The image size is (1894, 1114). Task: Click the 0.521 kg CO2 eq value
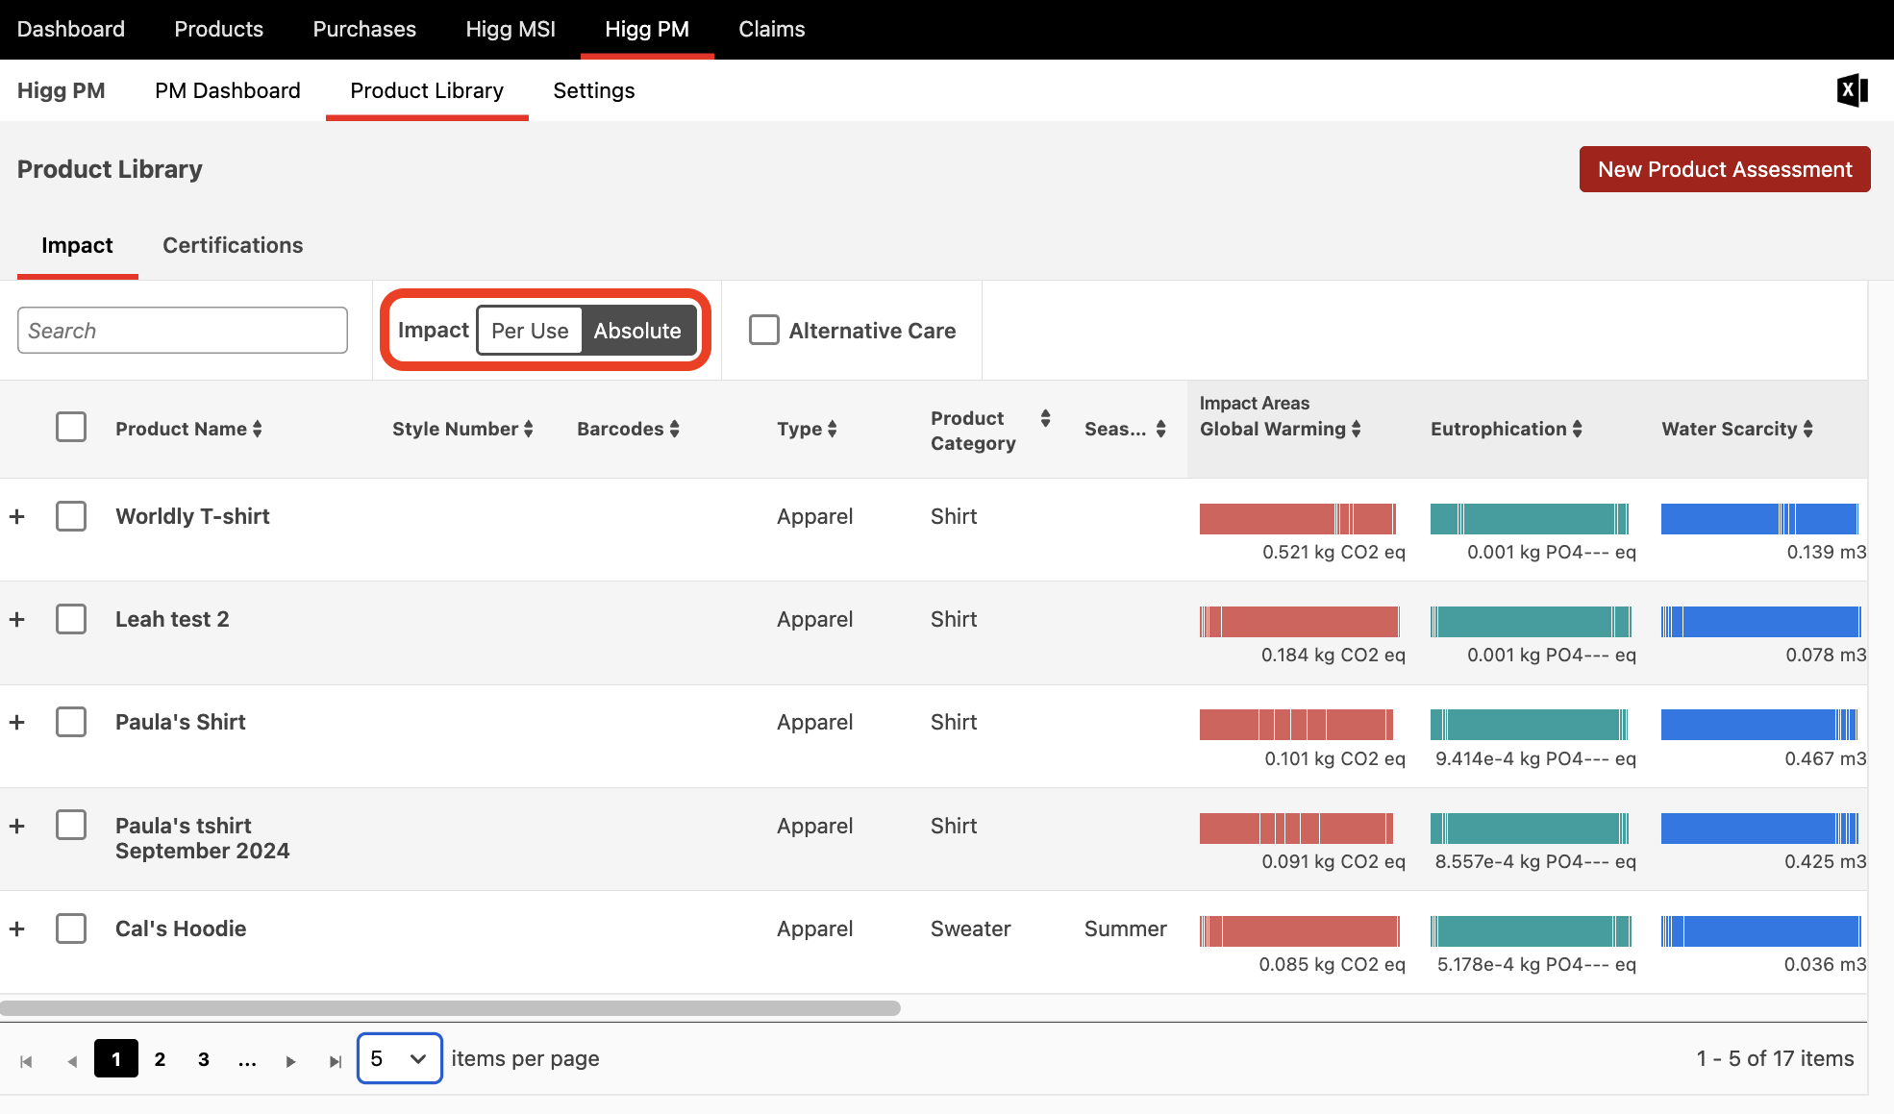click(x=1333, y=552)
